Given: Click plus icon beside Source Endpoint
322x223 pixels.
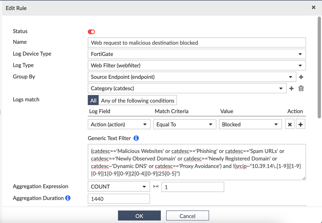Looking at the screenshot, I should point(301,77).
